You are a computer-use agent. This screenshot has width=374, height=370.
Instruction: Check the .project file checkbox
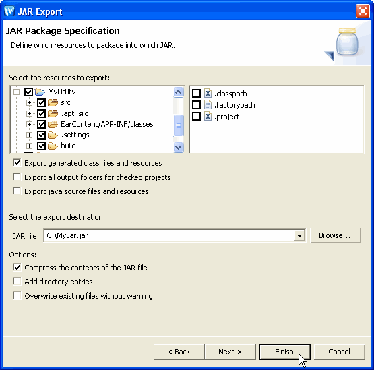[196, 116]
